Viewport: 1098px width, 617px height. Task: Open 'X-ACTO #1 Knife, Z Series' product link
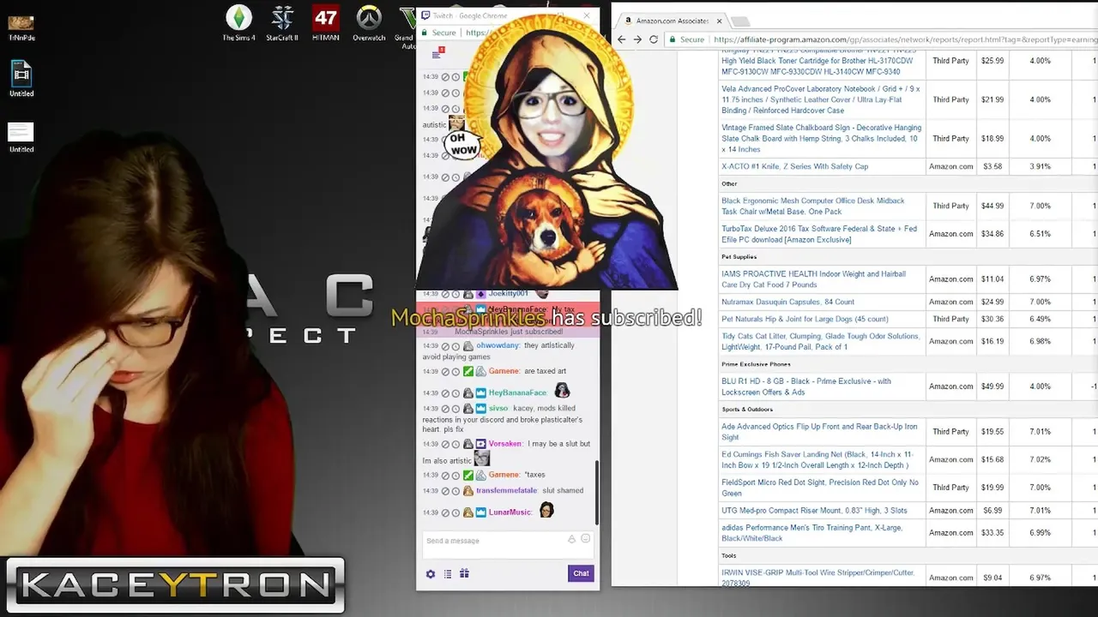click(x=794, y=166)
